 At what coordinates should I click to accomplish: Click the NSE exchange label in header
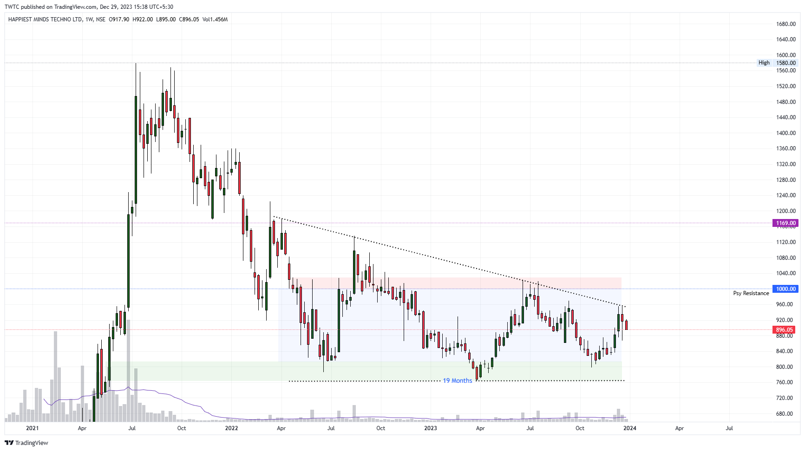[101, 19]
